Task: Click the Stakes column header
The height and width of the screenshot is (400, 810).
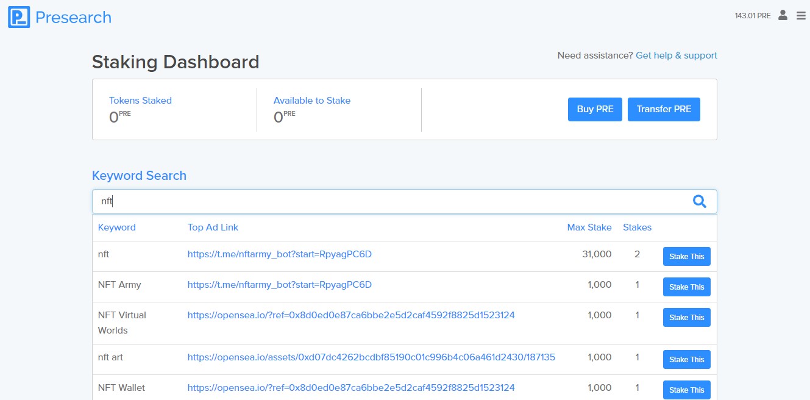Action: (638, 227)
